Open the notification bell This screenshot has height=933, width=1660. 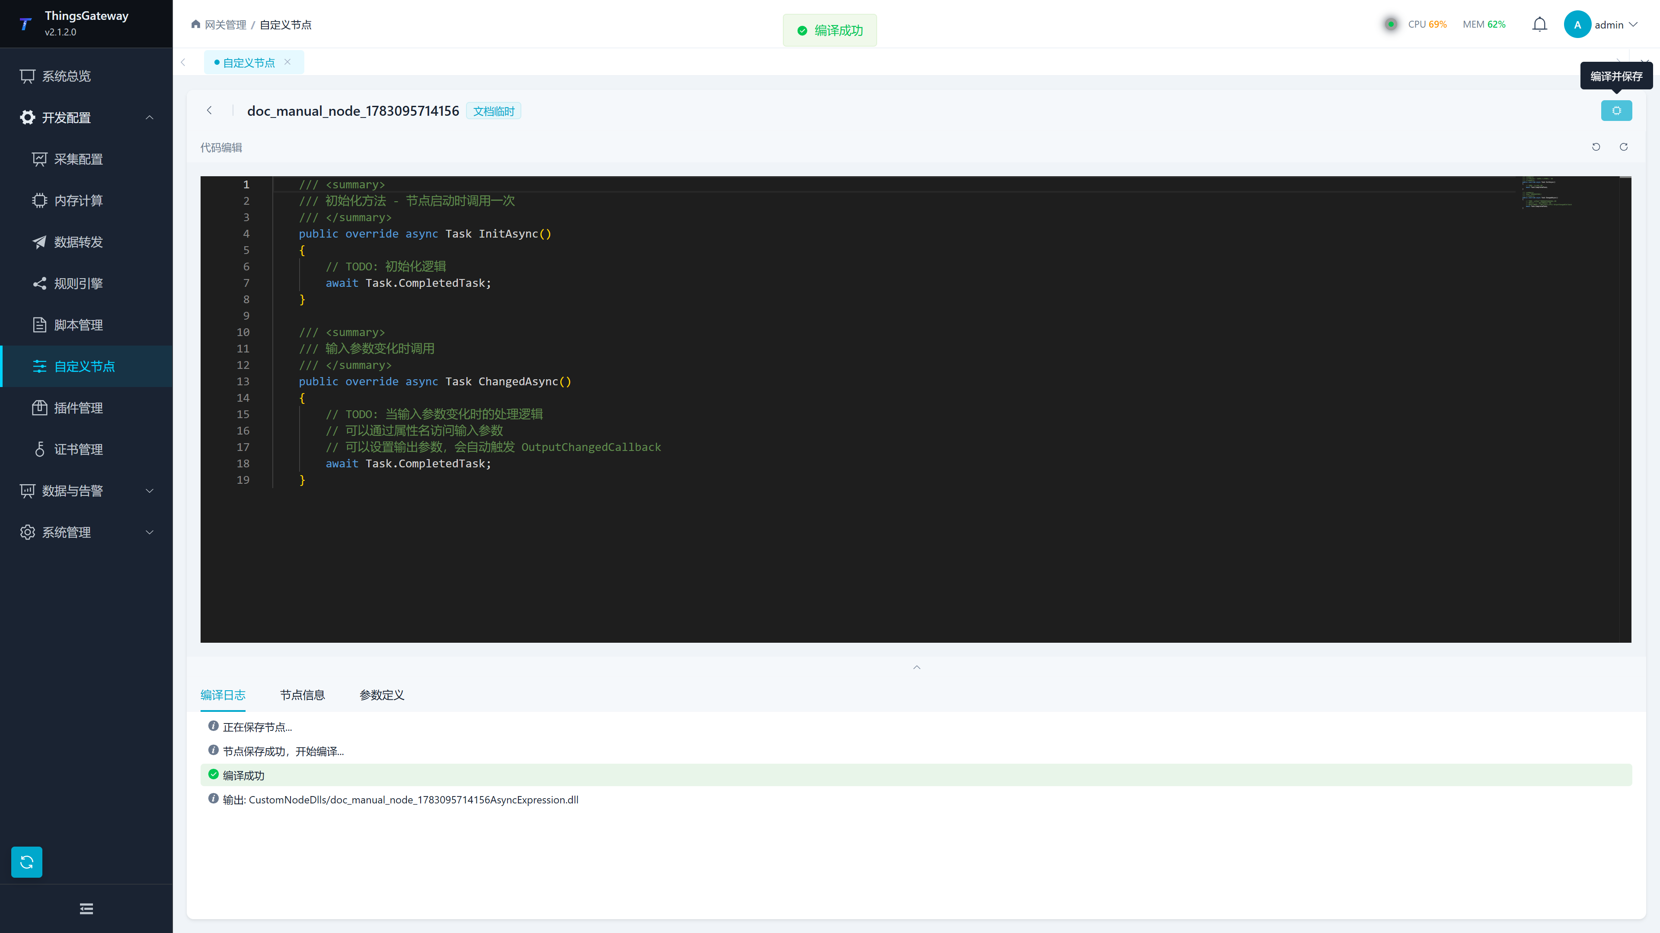(1539, 25)
